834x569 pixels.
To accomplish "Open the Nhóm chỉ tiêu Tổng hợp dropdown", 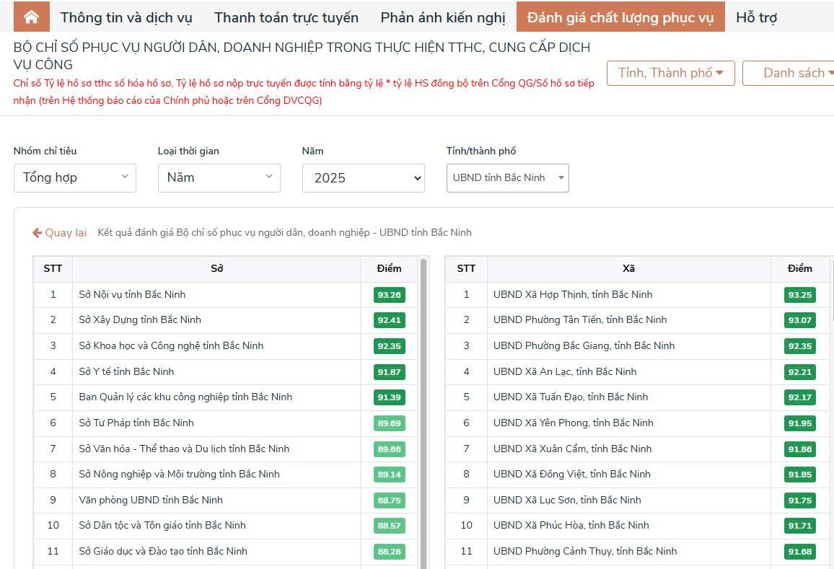I will 74,177.
